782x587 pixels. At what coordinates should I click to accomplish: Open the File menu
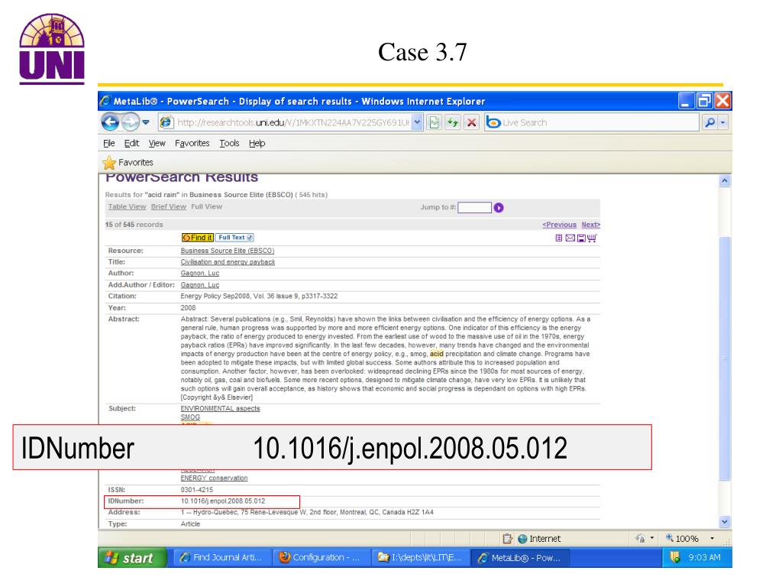(x=108, y=143)
